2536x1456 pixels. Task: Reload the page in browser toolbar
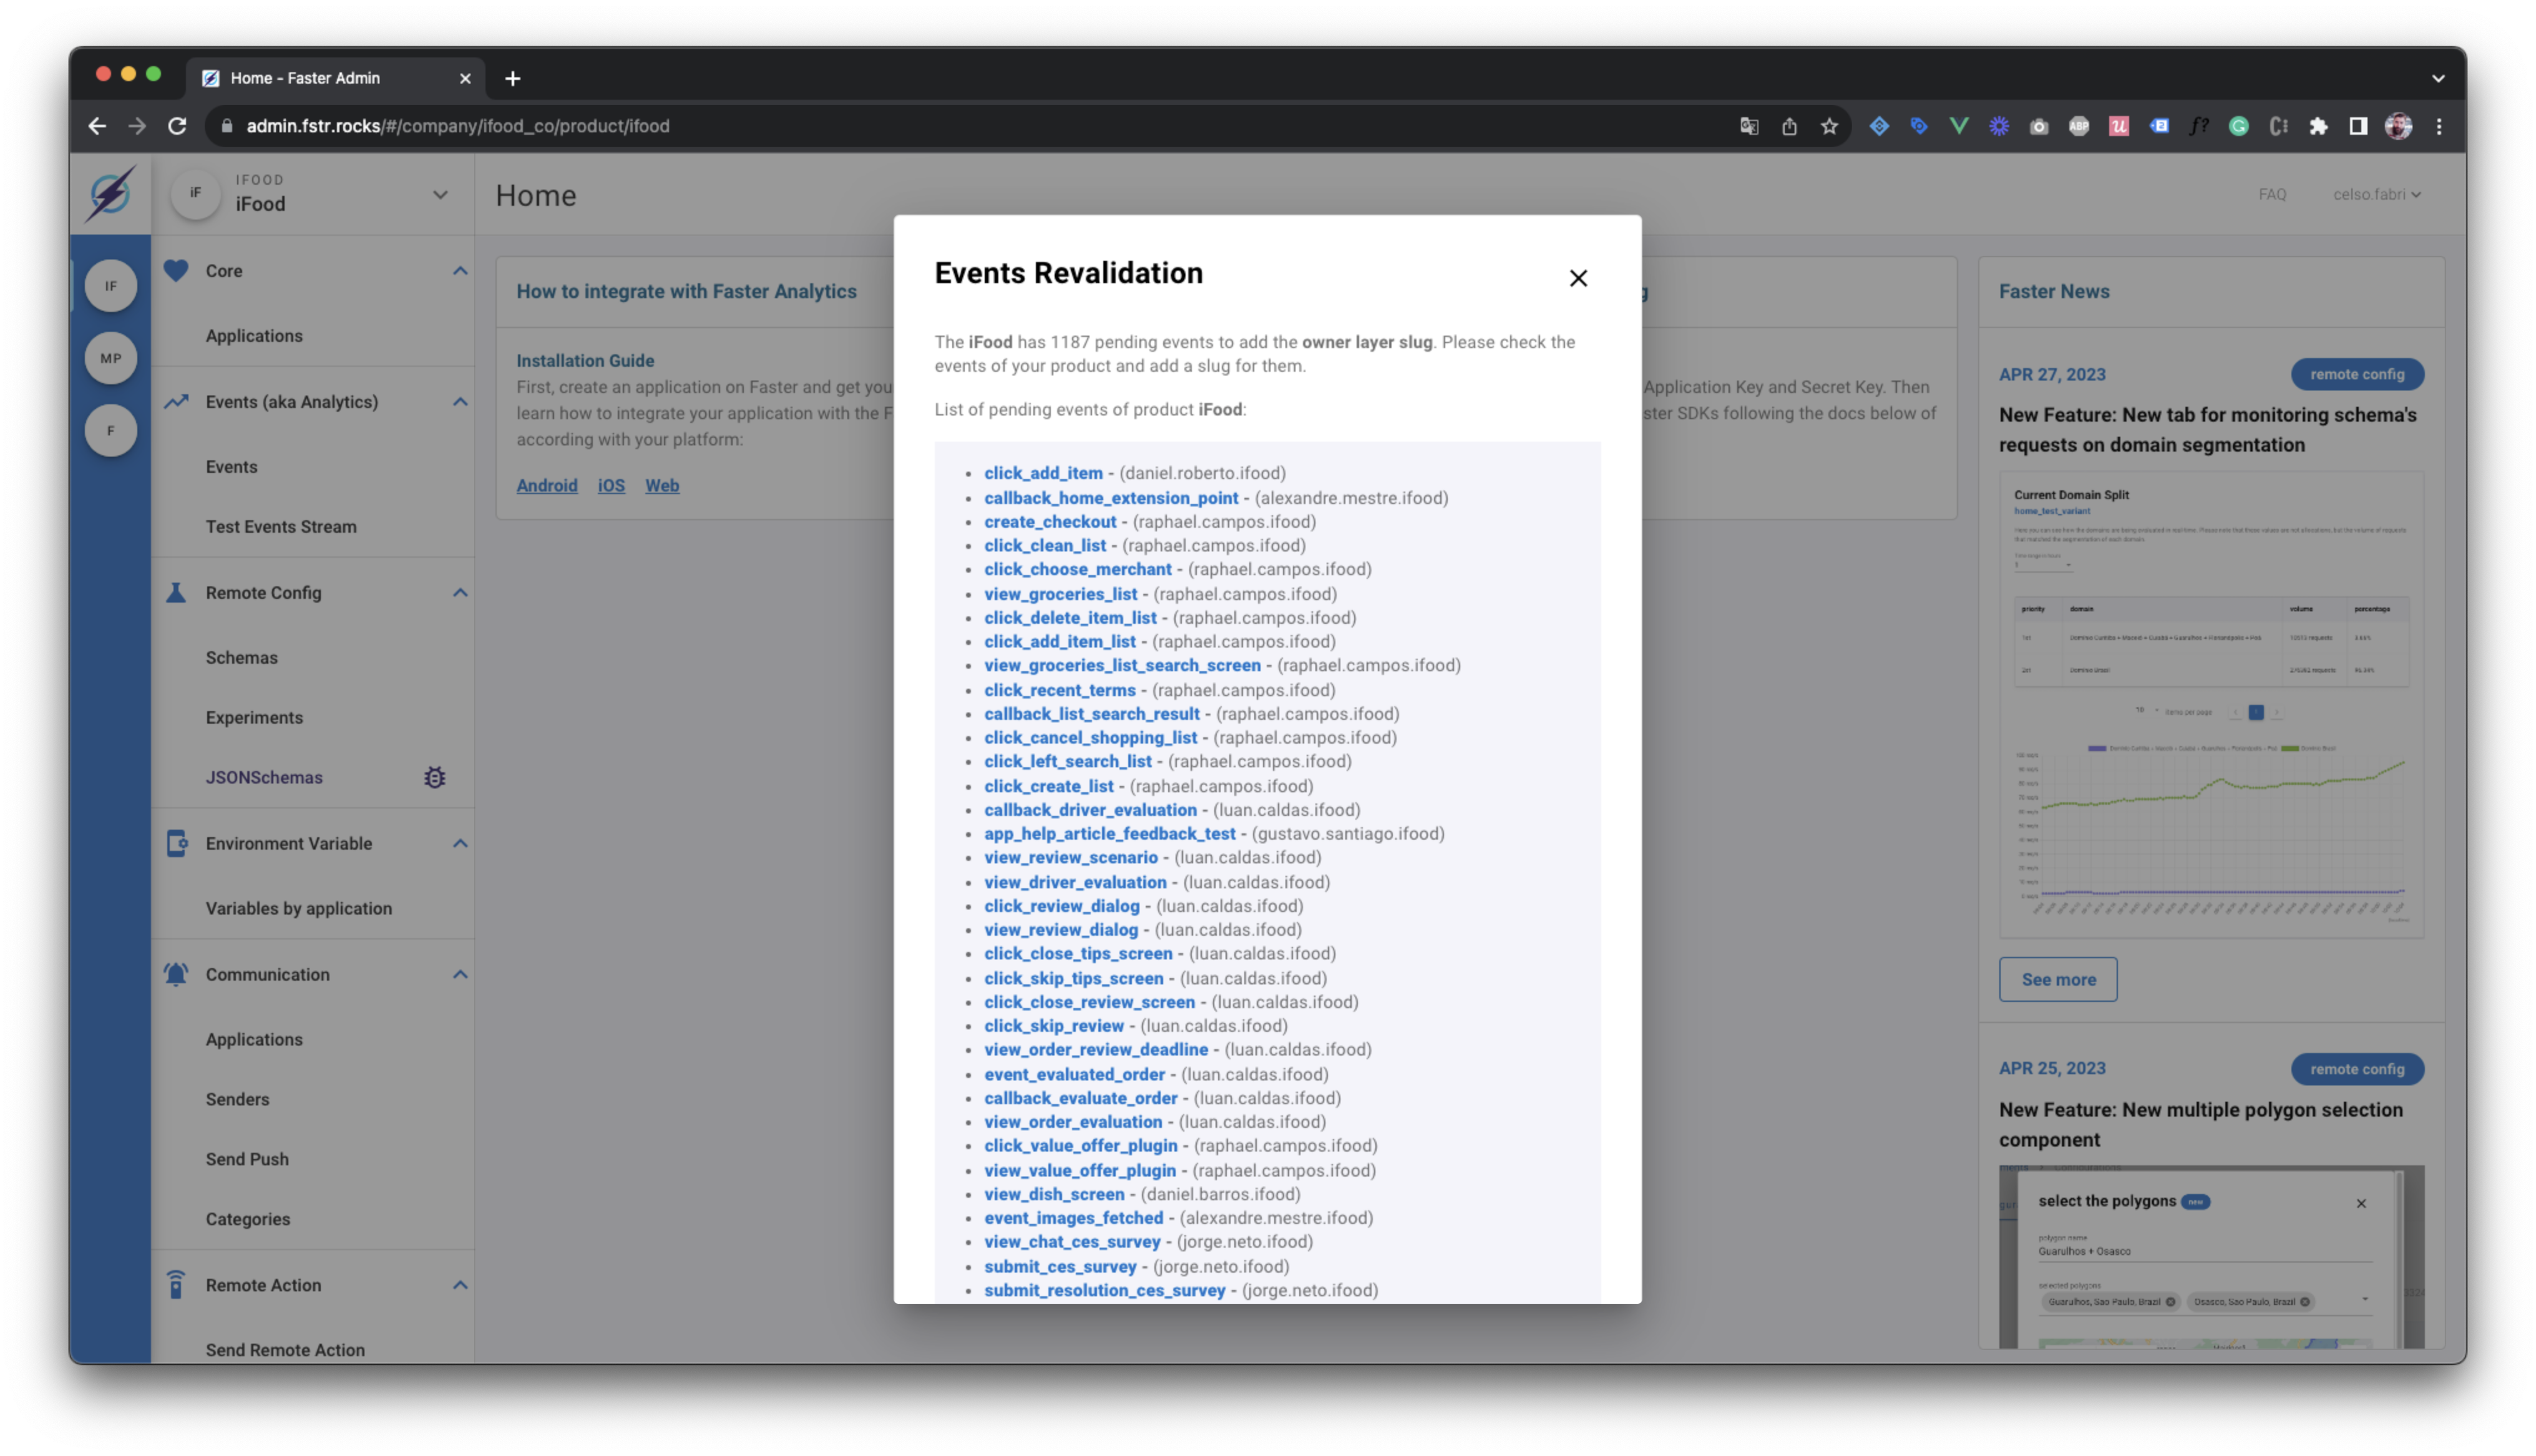(x=177, y=126)
